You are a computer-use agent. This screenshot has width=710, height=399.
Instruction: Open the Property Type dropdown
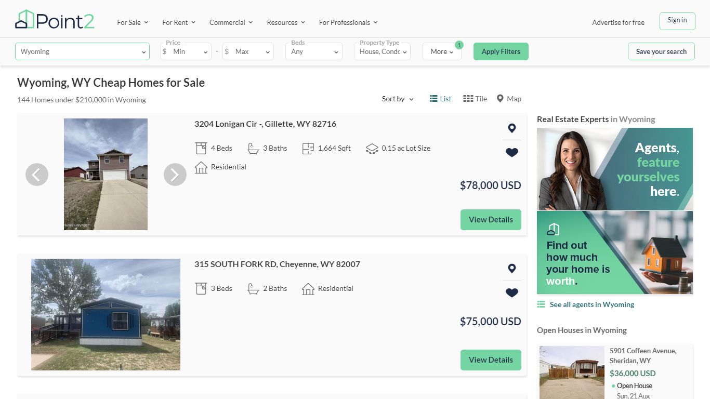coord(382,51)
